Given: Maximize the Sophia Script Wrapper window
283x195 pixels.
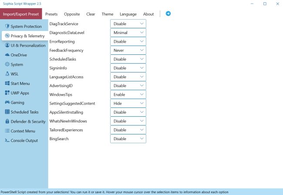Looking at the screenshot, I should pyautogui.click(x=265, y=4).
